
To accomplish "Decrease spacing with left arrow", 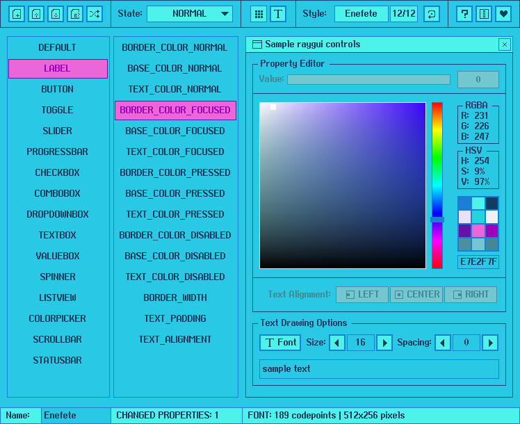I will click(443, 343).
